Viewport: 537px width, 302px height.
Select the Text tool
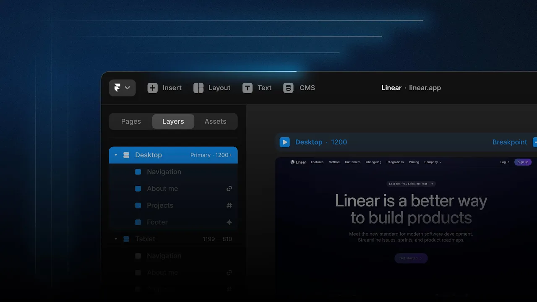point(257,88)
